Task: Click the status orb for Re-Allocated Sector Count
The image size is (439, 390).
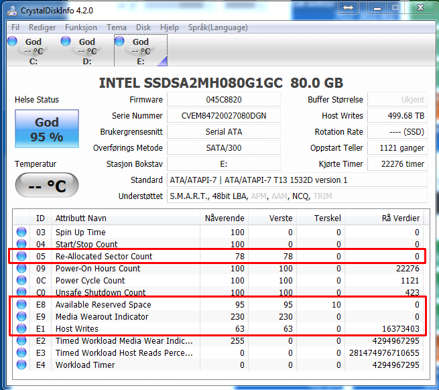Action: pyautogui.click(x=21, y=256)
